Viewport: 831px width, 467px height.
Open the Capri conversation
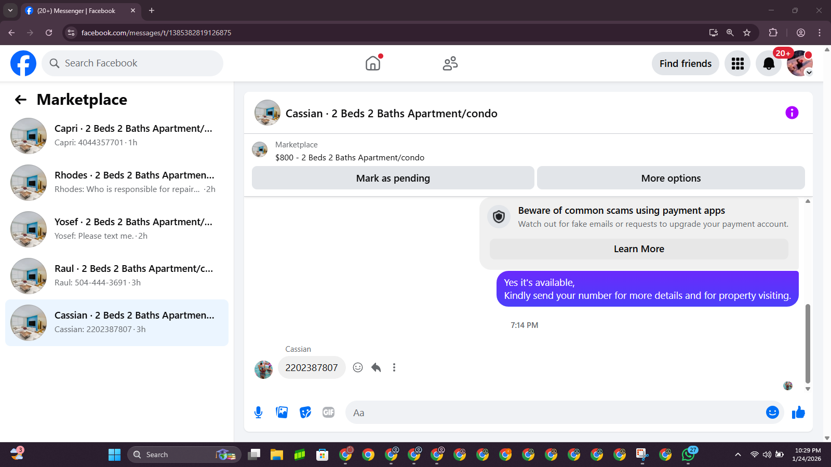coord(117,136)
